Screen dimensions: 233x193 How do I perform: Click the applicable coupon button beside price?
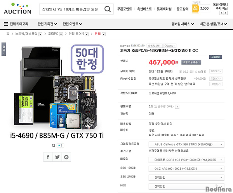coord(191,62)
